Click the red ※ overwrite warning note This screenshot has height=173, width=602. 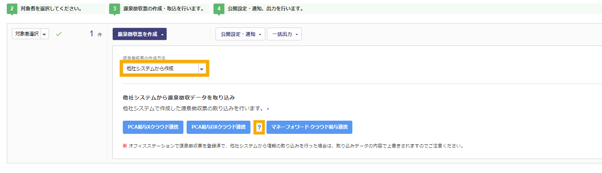(293, 146)
